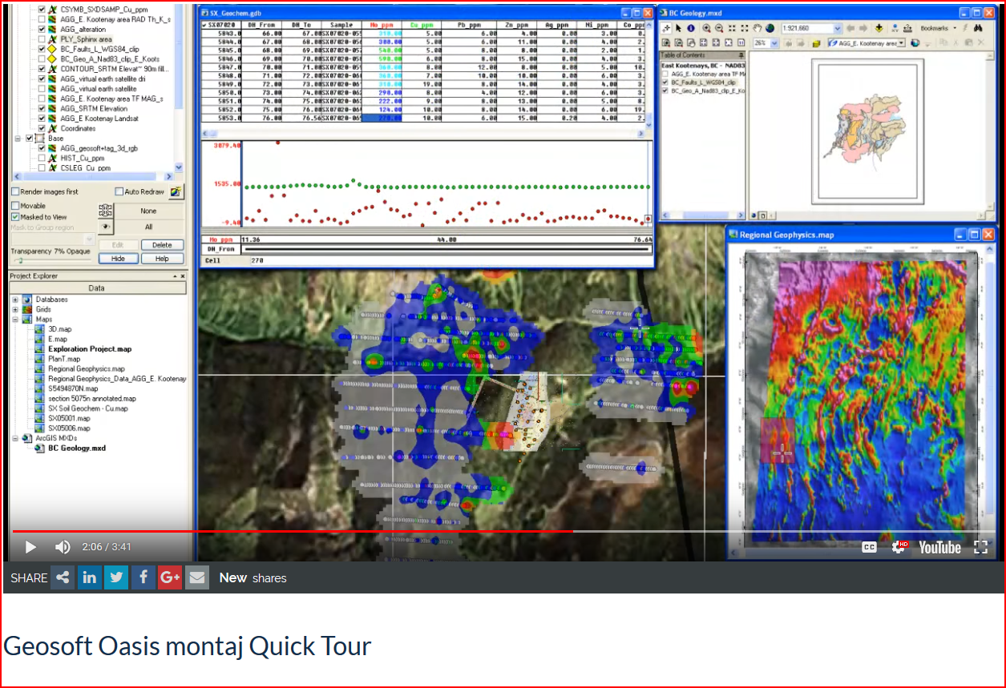Image resolution: width=1006 pixels, height=688 pixels.
Task: Select the Pan hand tool in BC Geology
Action: click(757, 28)
